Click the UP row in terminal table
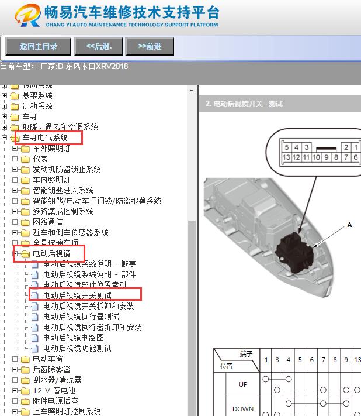361x416 pixels. 243,384
